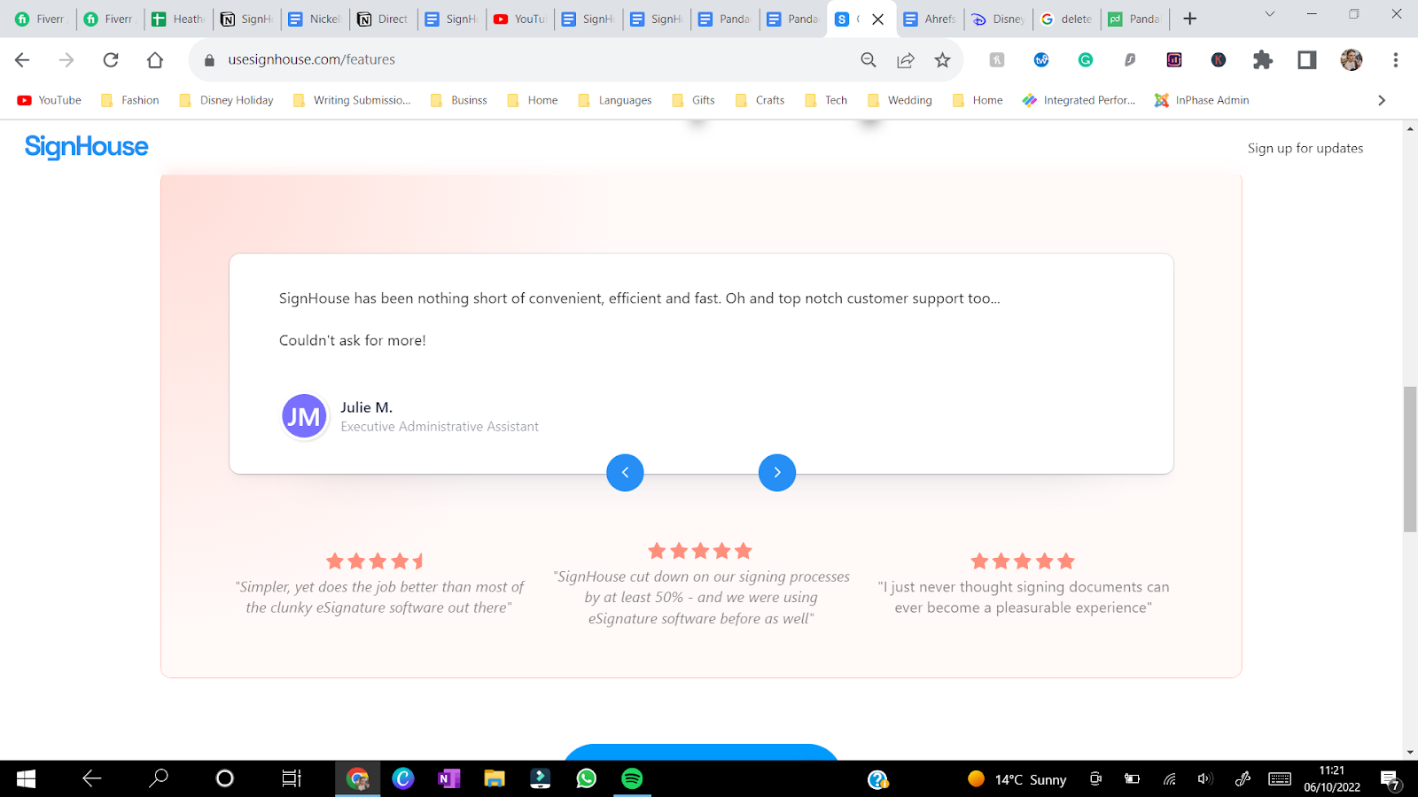Open the Languages bookmarks folder
This screenshot has height=797, width=1418.
[x=615, y=100]
